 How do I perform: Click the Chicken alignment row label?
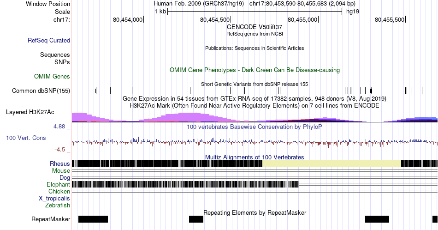tap(59, 191)
